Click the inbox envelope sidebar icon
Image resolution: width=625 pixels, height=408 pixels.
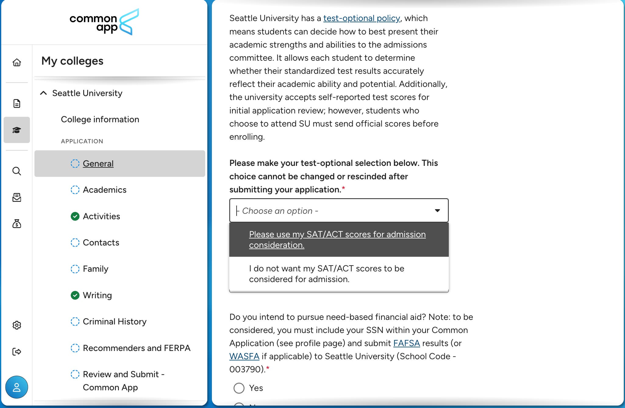point(17,198)
